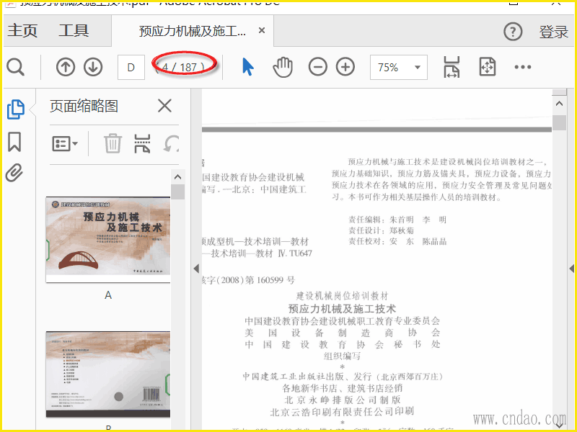Collapse the left navigation pane arrow
Screen dimensions: 577x432
pos(196,269)
